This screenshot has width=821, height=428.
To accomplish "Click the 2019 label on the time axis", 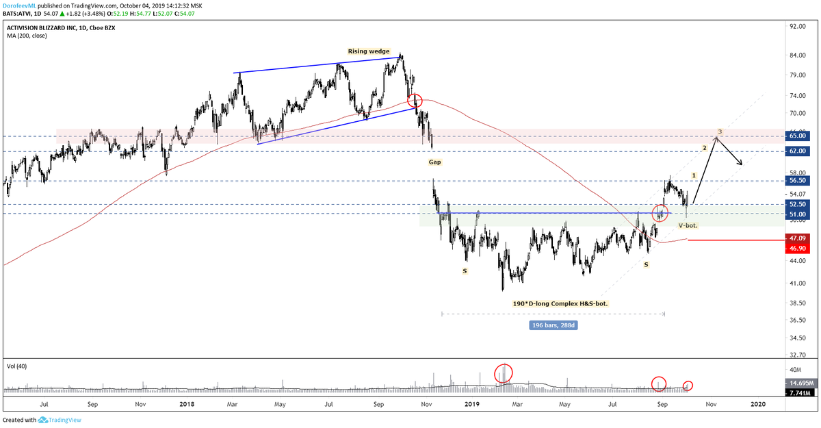I will click(x=473, y=405).
